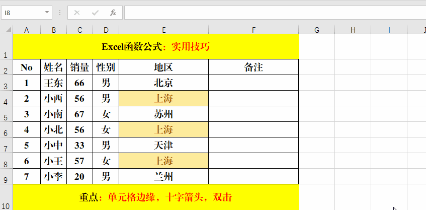The image size is (426, 210).
Task: Click the '销量' header cell
Action: [x=79, y=67]
